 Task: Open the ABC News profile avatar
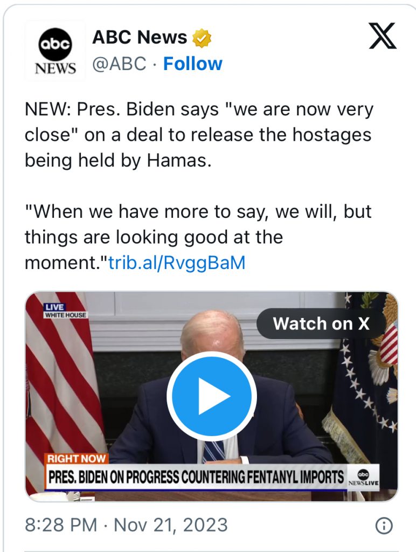point(55,50)
